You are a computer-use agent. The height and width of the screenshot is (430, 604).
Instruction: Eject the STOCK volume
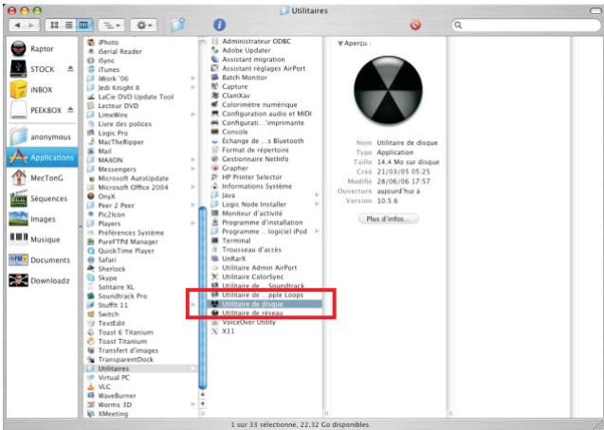(70, 69)
